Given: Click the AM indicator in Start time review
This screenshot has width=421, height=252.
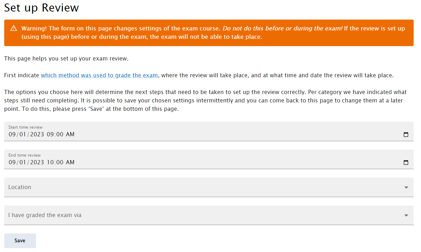Looking at the screenshot, I should coord(71,134).
